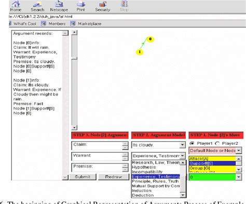Open the Security toolbar icon
The height and width of the screenshot is (204, 246).
103,6
